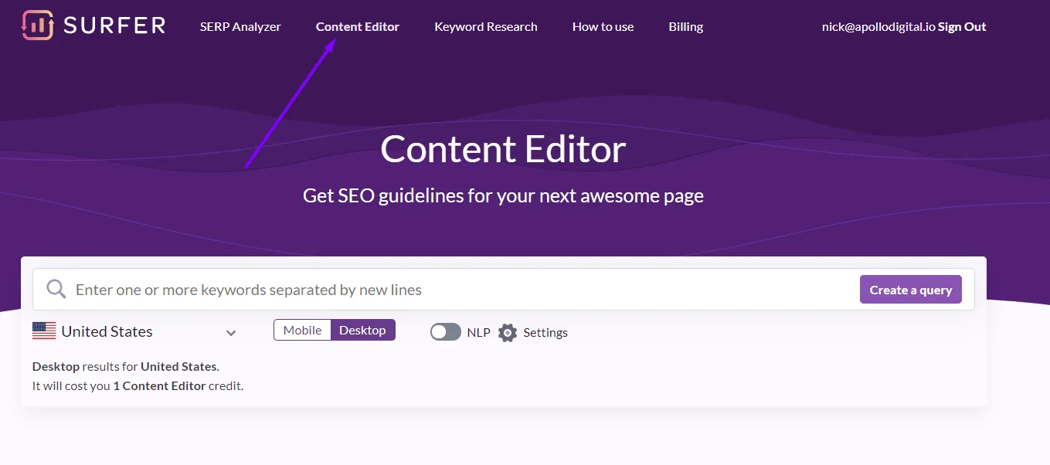This screenshot has width=1050, height=465.
Task: Open the SERP Analyzer menu item
Action: (x=240, y=27)
